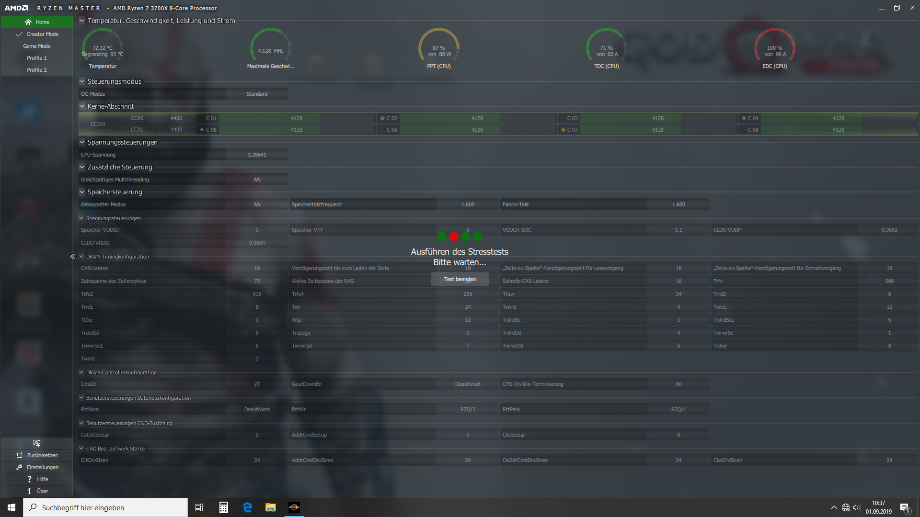This screenshot has height=517, width=920.
Task: Open Ryzen Master from the taskbar
Action: click(x=294, y=507)
